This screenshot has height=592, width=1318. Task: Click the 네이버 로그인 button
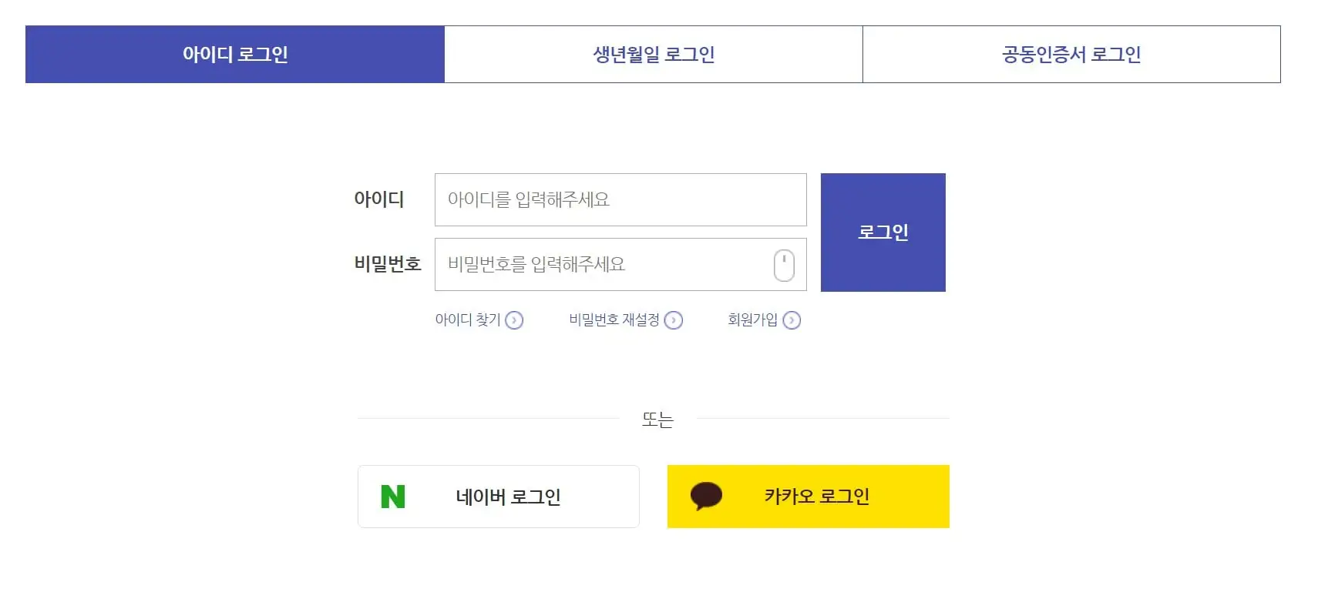point(498,497)
